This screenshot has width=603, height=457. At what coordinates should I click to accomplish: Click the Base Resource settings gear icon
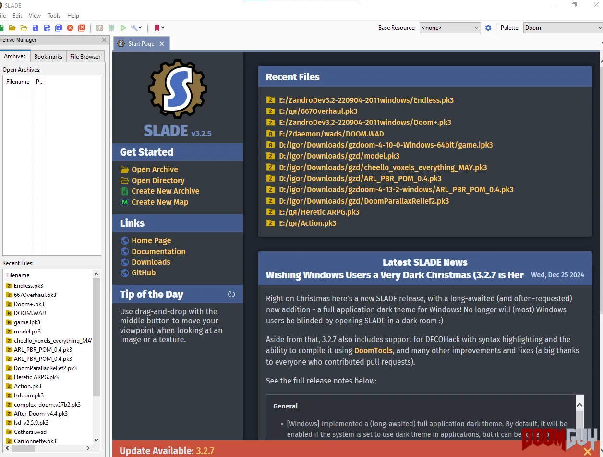click(x=488, y=28)
